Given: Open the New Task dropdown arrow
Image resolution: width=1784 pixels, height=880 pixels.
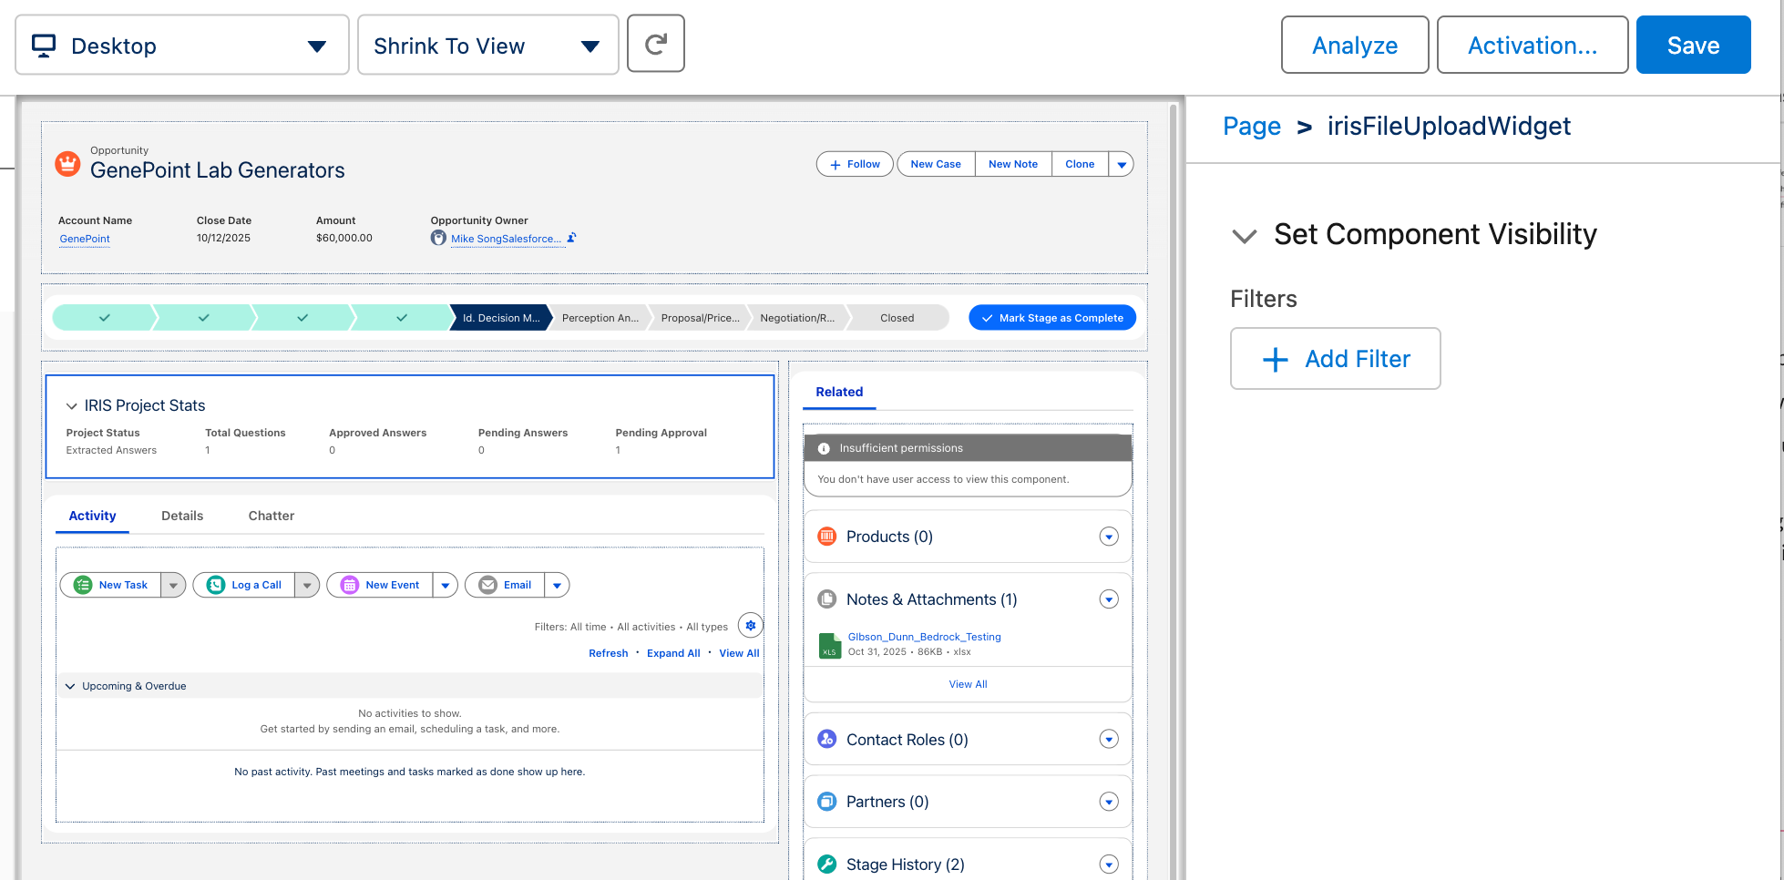Looking at the screenshot, I should click(x=173, y=585).
